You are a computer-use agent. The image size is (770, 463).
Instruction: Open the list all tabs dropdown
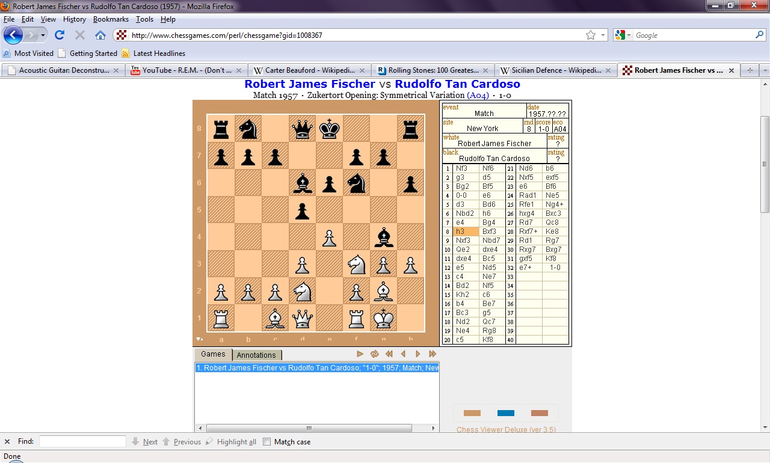click(765, 70)
